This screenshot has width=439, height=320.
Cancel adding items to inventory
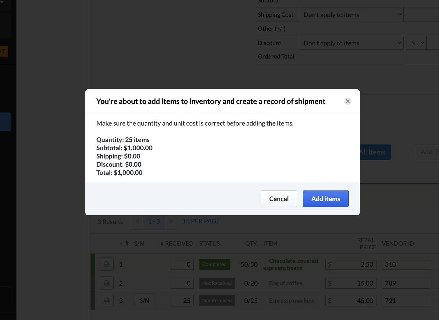pyautogui.click(x=279, y=199)
